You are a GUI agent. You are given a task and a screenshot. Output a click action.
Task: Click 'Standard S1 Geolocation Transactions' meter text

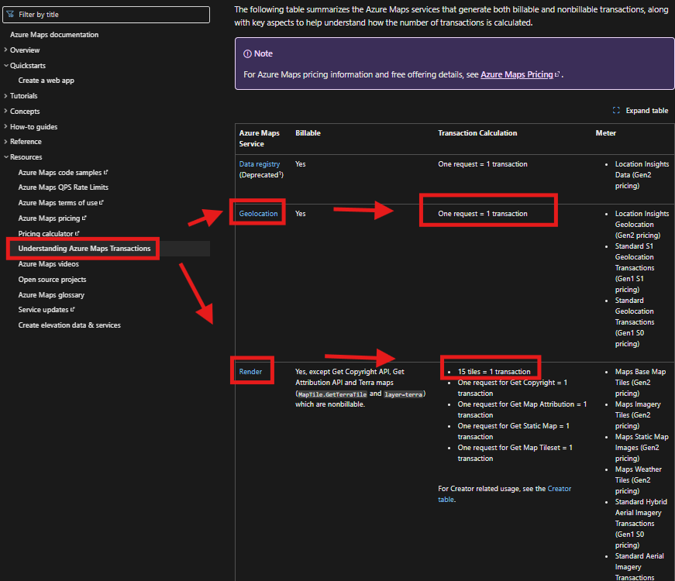[x=635, y=268]
